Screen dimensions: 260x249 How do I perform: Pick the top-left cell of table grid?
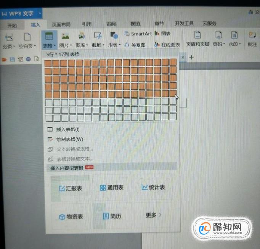tap(48, 64)
